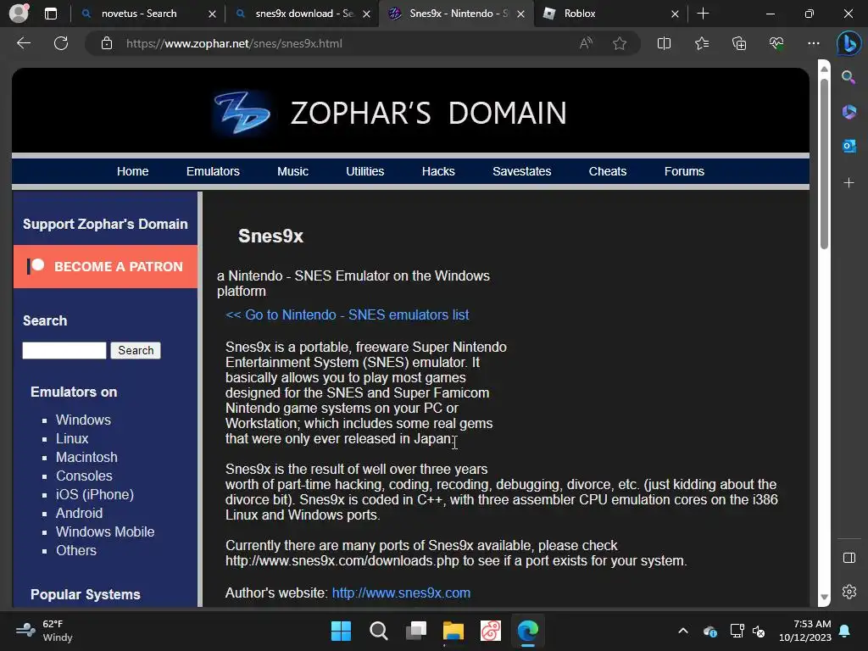The width and height of the screenshot is (868, 651).
Task: View site information lock icon
Action: (107, 43)
